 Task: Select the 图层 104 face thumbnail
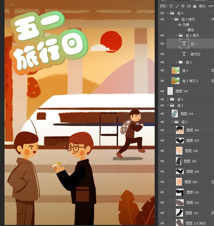[180, 130]
